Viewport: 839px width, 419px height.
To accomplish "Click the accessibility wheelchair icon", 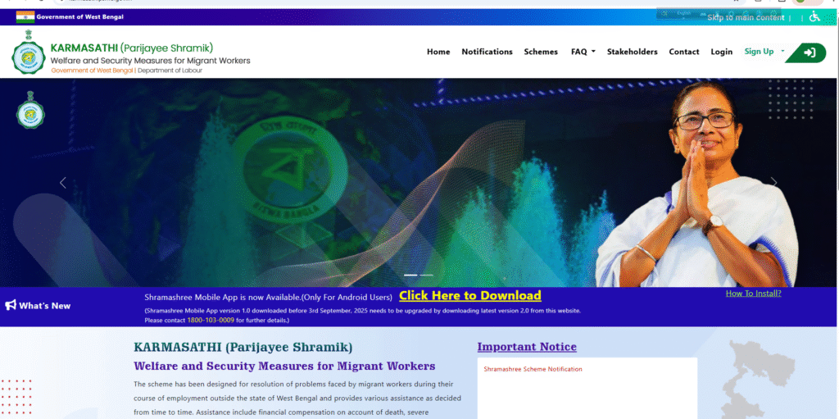I will click(814, 16).
